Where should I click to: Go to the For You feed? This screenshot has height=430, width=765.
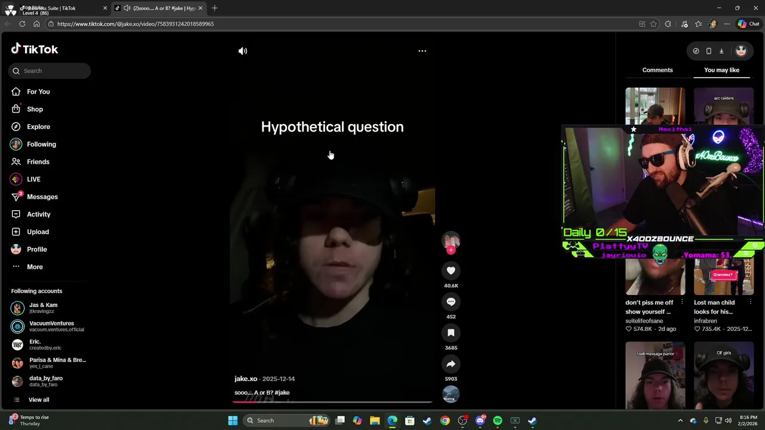38,91
